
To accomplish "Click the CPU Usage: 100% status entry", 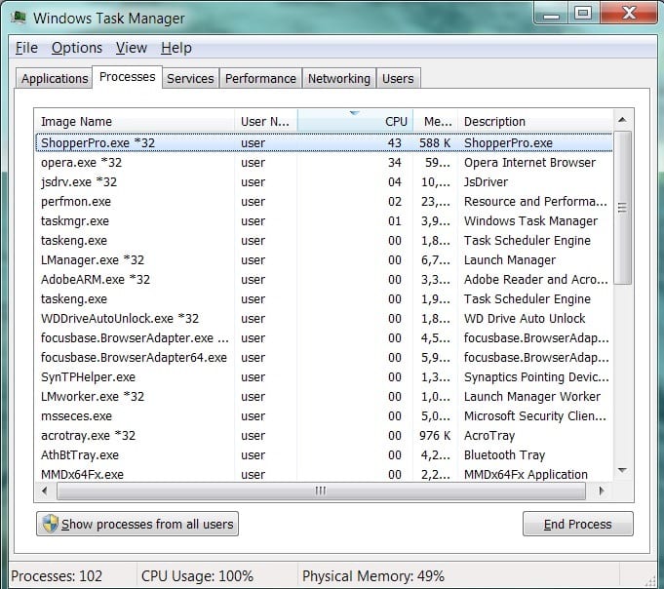I will pos(197,576).
